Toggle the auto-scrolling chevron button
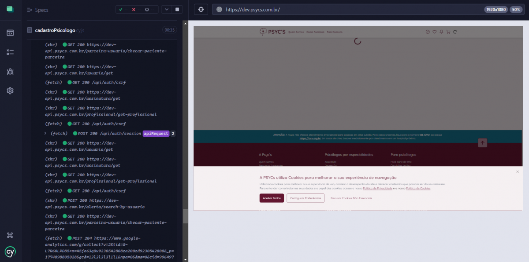 coord(166,9)
